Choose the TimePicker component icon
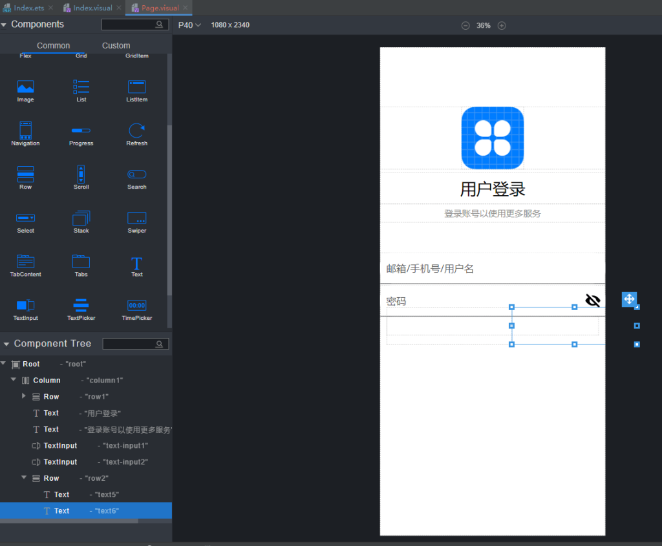This screenshot has width=662, height=546. (136, 305)
